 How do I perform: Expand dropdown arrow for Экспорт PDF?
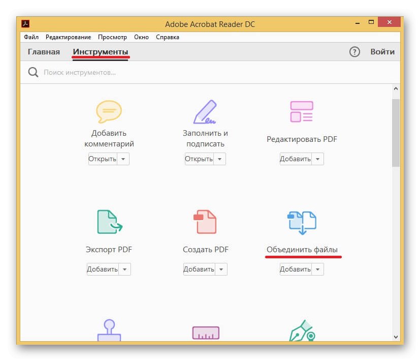(x=125, y=269)
